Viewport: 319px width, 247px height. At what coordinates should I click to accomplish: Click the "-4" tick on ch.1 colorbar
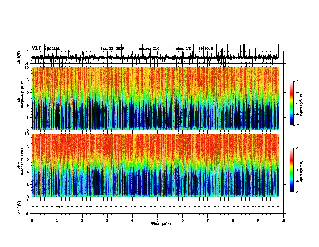point(297,92)
